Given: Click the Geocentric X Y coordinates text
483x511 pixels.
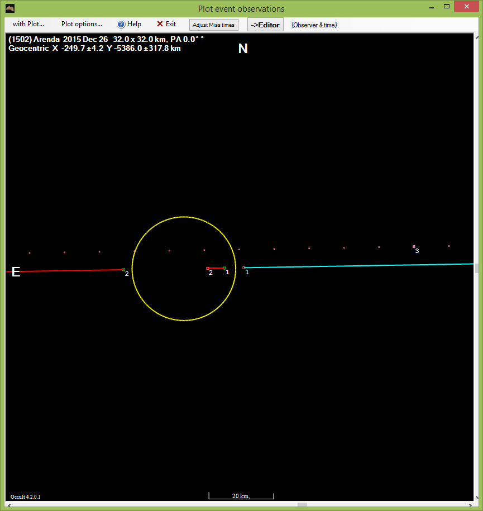Looking at the screenshot, I should click(94, 48).
